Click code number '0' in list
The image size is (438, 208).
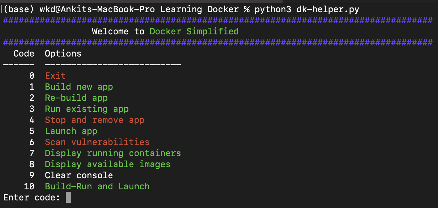32,76
